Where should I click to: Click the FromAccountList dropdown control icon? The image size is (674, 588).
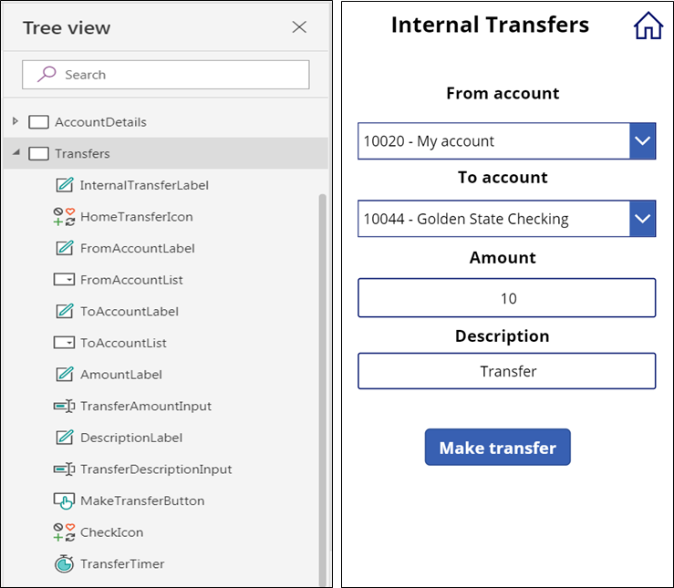pyautogui.click(x=64, y=280)
